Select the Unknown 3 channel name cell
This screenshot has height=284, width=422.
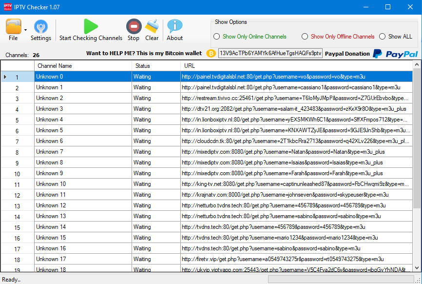(x=83, y=109)
